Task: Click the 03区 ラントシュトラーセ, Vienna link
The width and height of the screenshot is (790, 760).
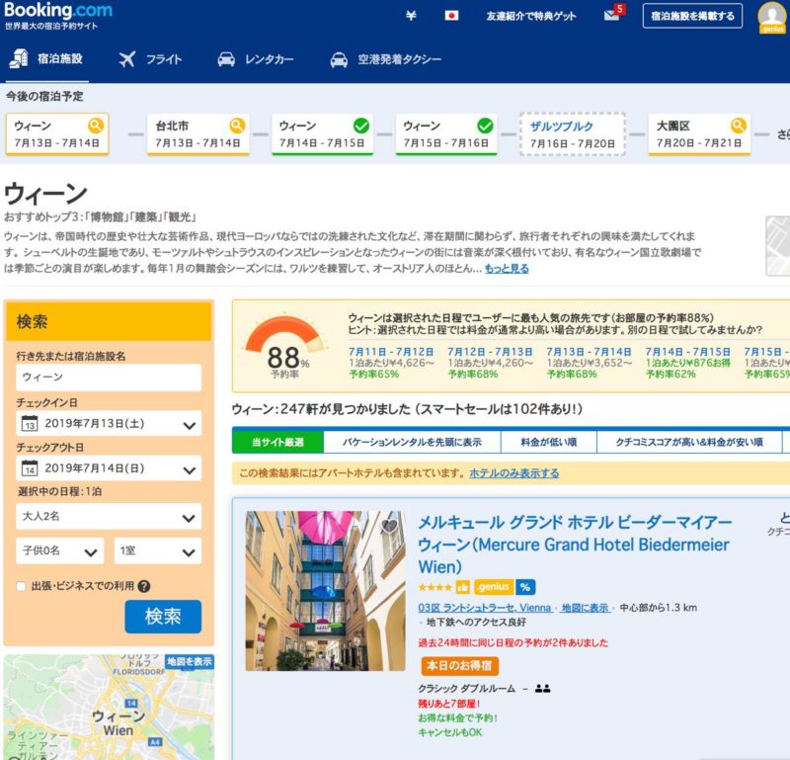Action: [485, 608]
